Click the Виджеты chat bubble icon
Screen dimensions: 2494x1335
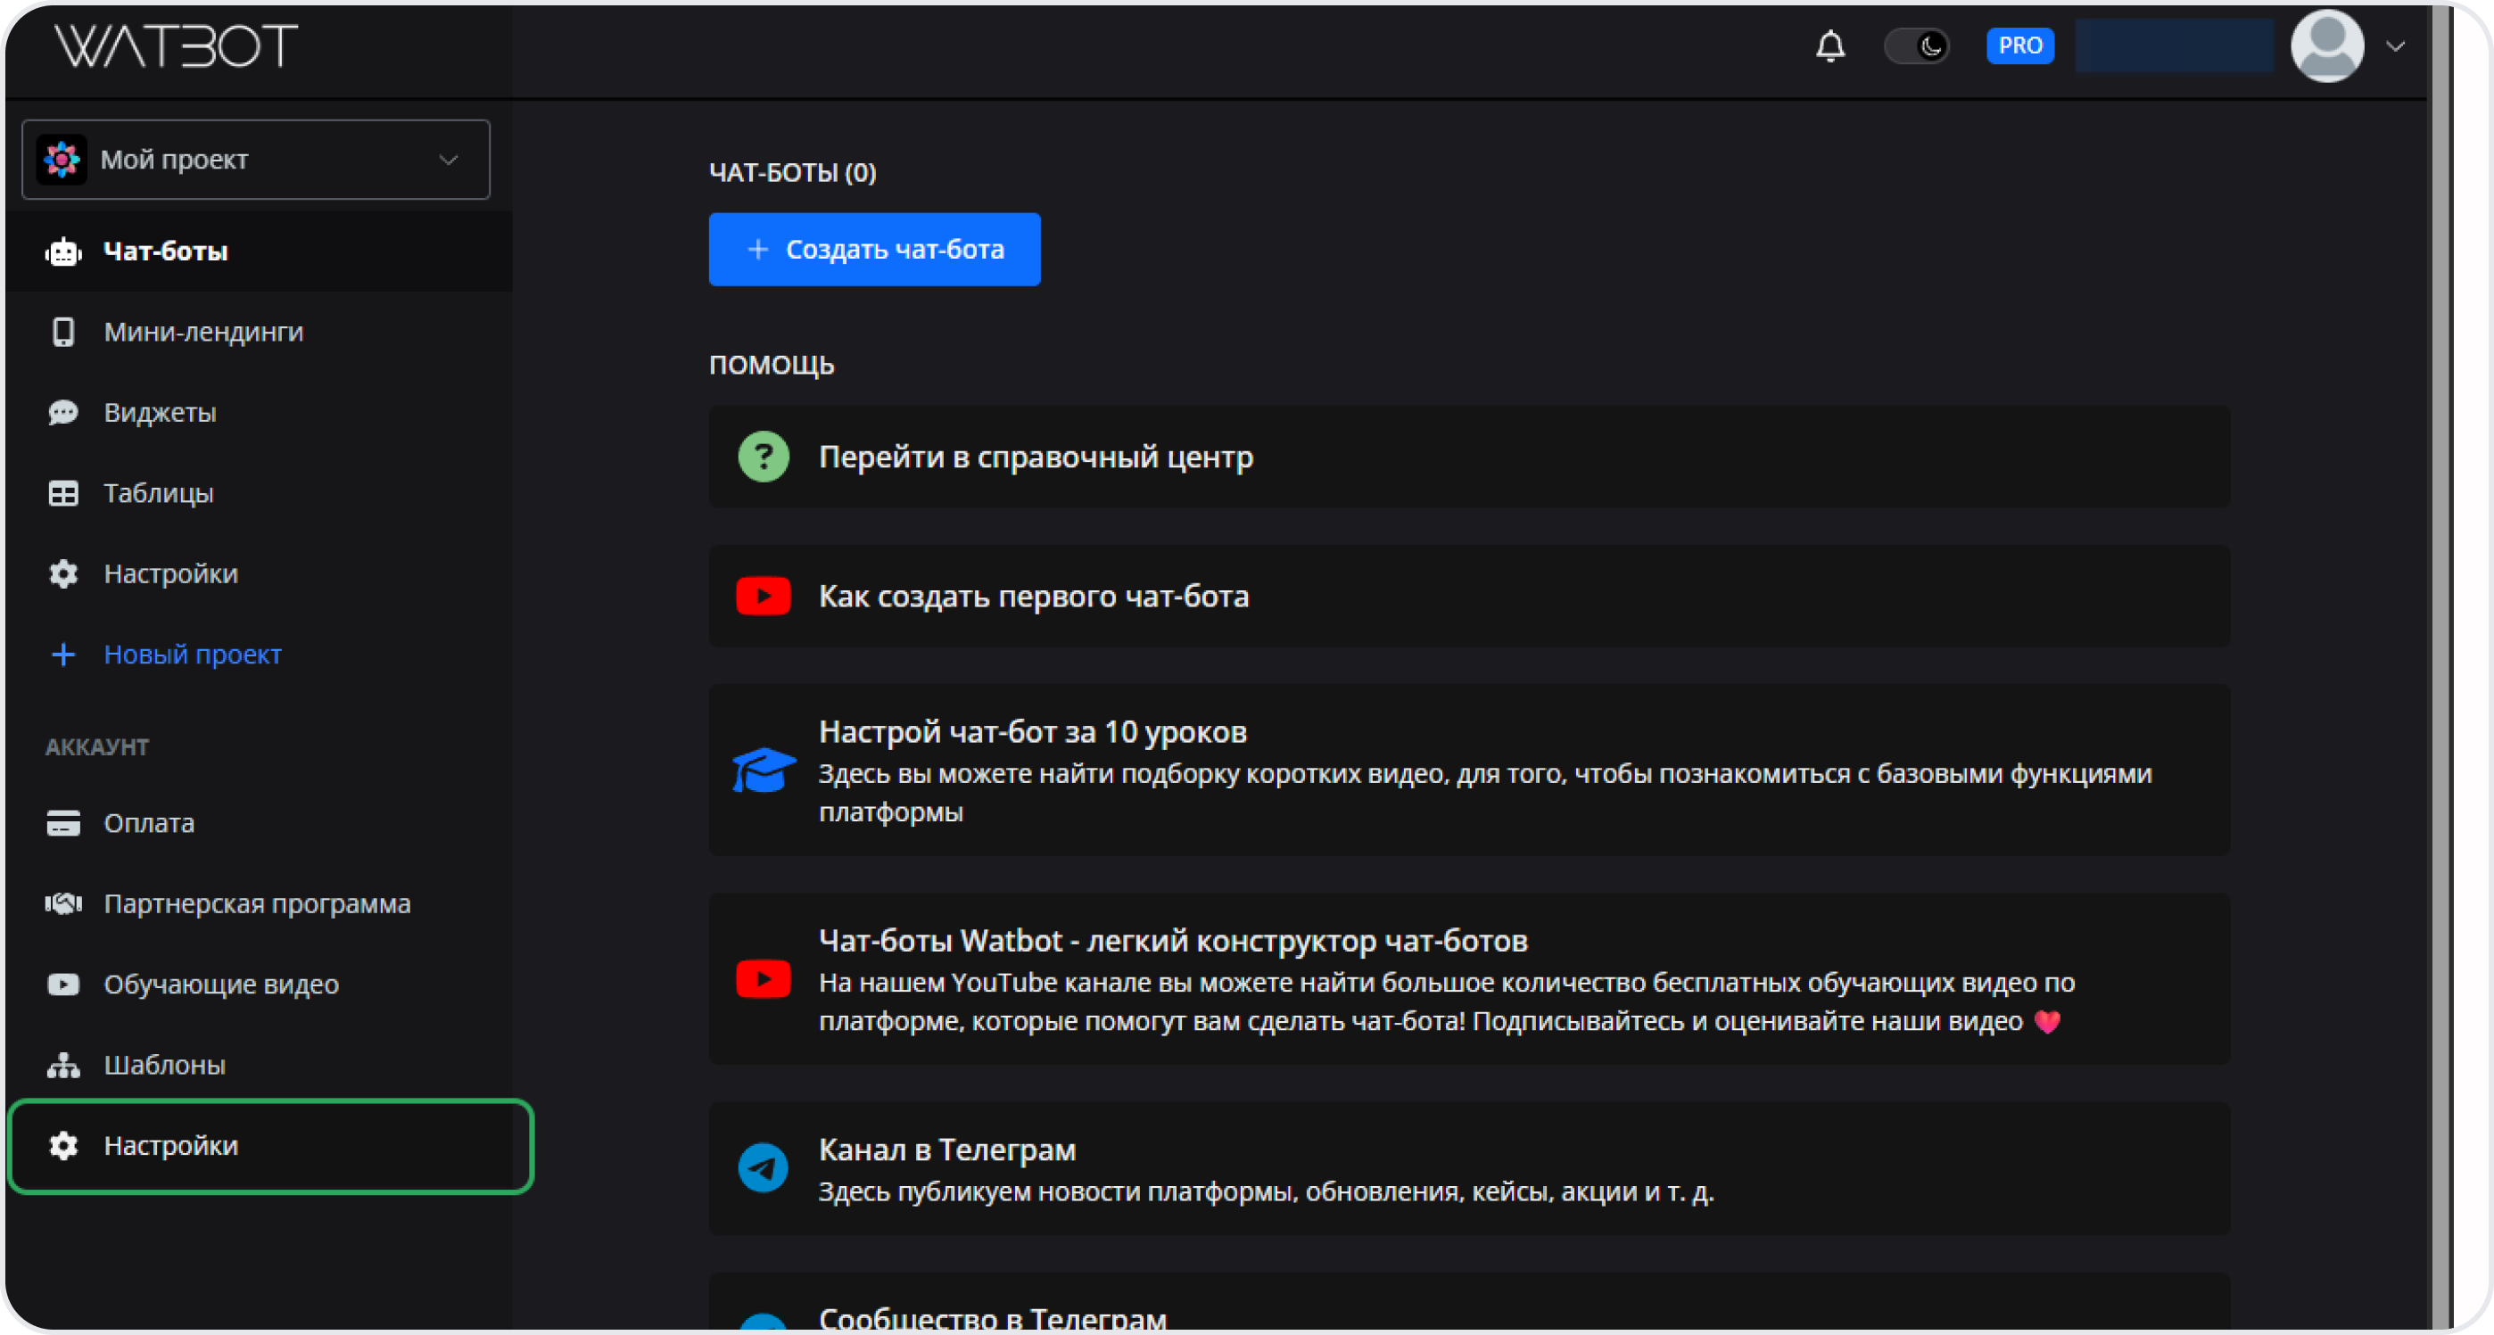pyautogui.click(x=63, y=412)
